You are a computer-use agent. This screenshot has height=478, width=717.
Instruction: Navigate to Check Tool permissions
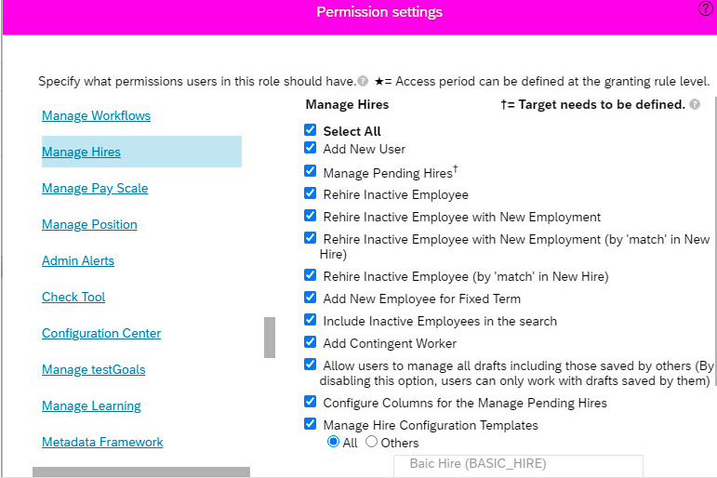(x=73, y=298)
